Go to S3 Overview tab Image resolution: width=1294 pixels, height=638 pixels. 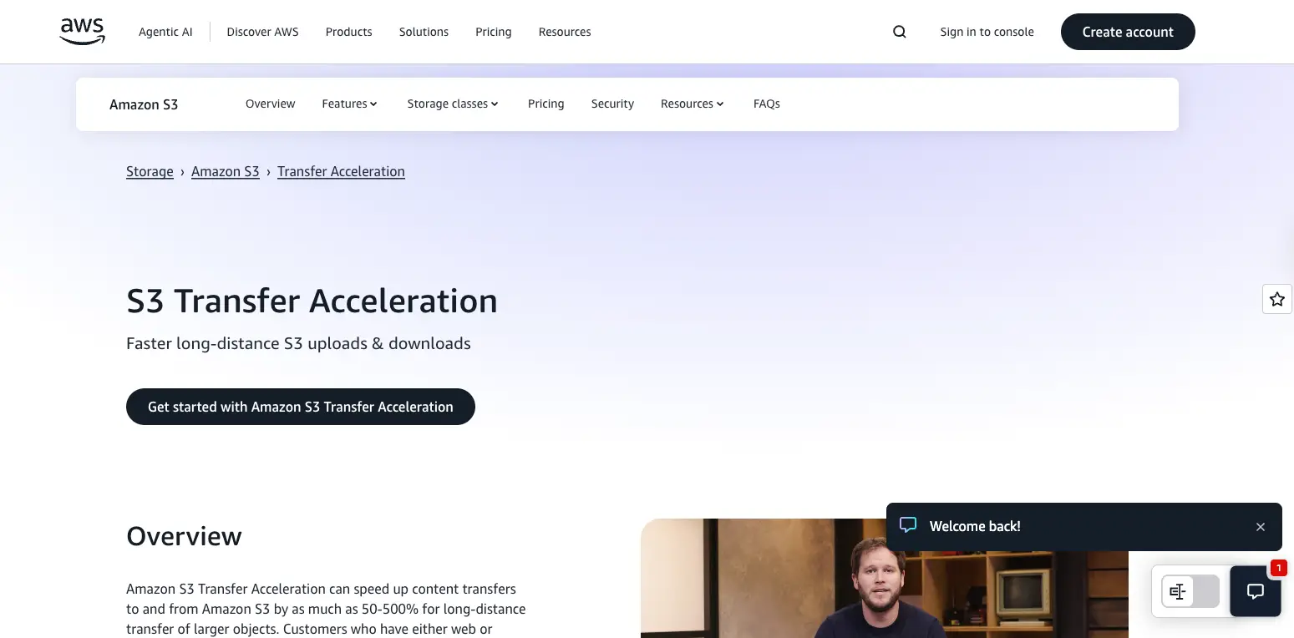(270, 104)
